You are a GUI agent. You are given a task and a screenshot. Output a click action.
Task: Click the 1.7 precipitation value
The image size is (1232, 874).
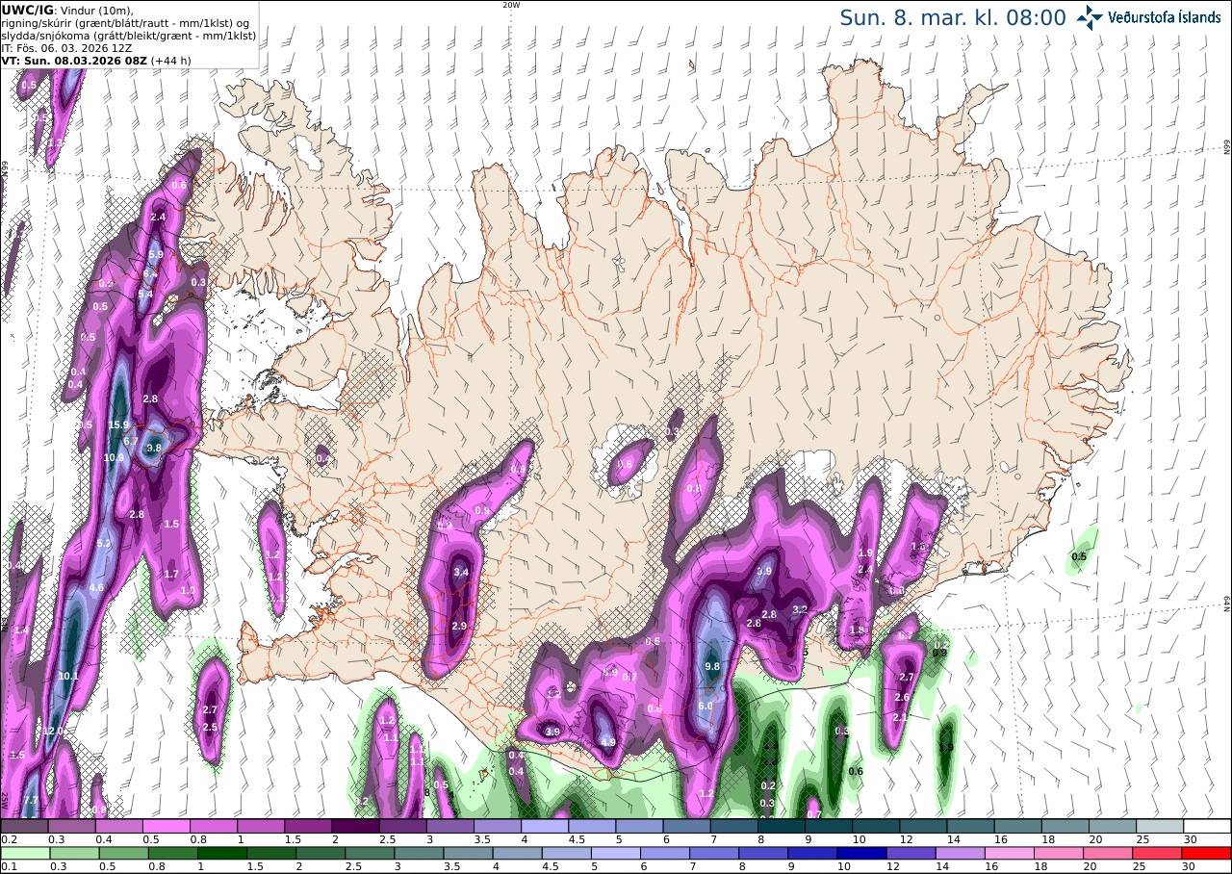tap(172, 574)
